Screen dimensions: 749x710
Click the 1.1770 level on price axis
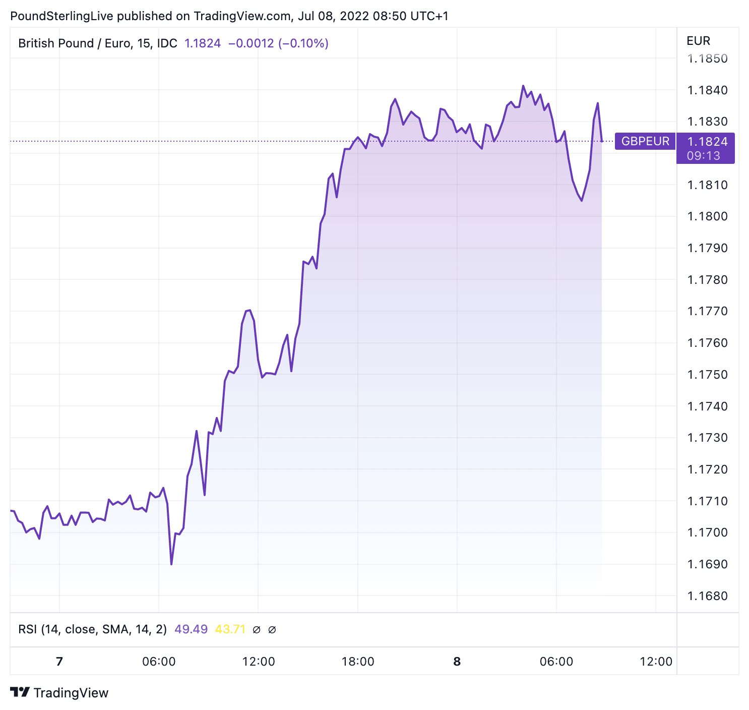click(708, 311)
